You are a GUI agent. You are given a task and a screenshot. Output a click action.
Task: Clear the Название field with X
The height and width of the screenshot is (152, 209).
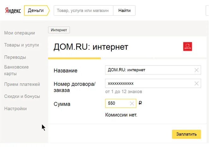196,70
